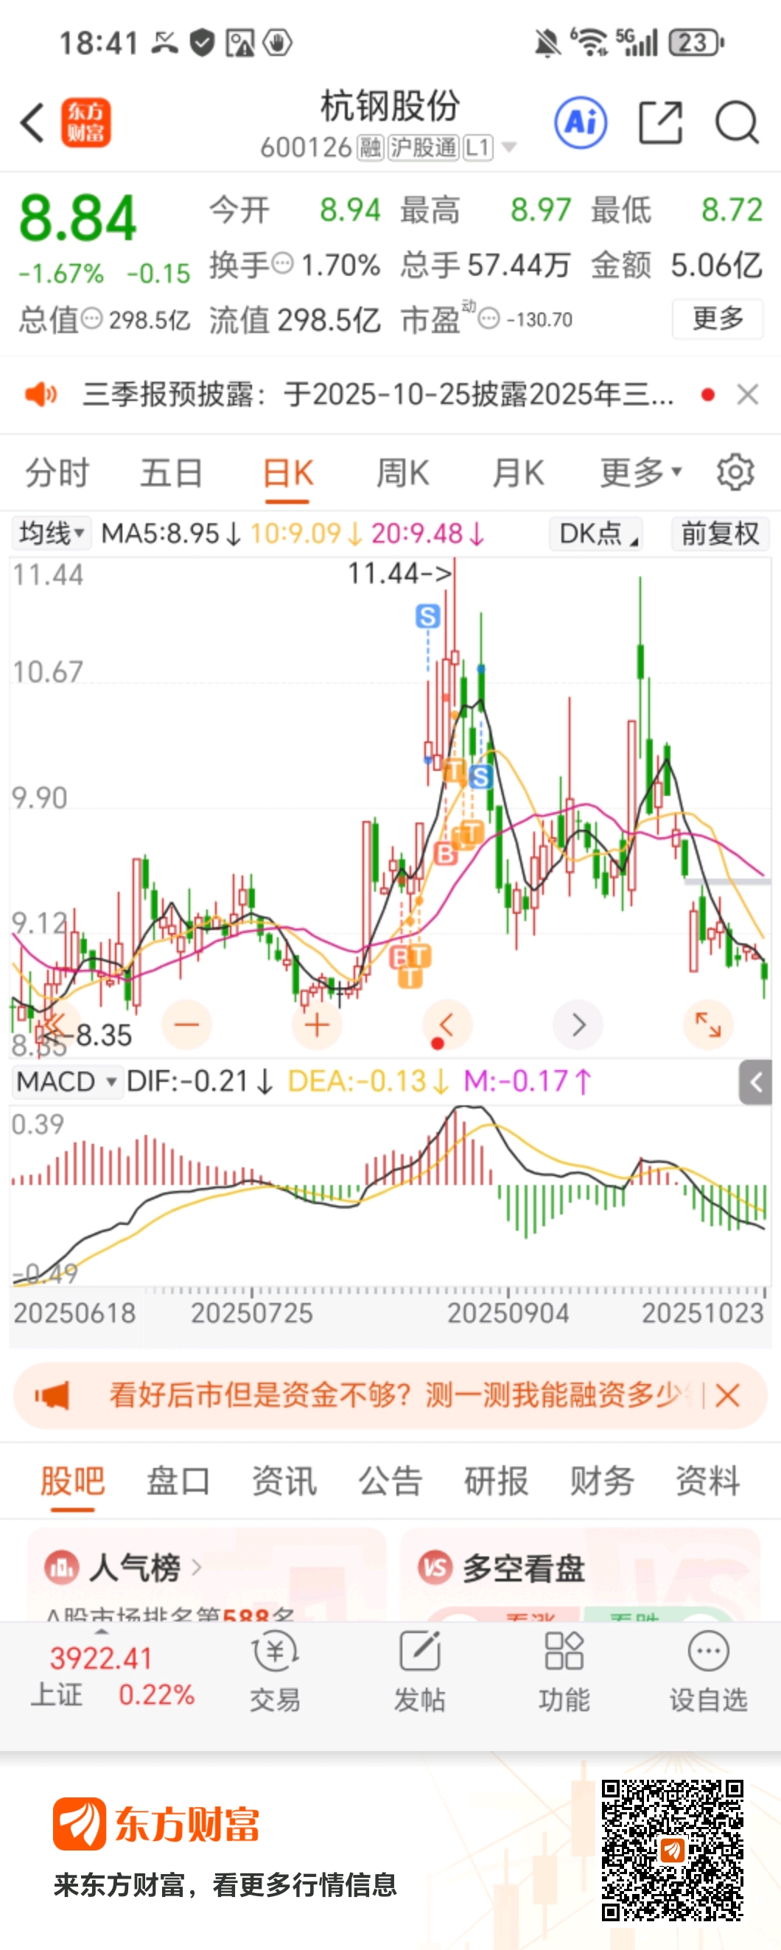Image resolution: width=781 pixels, height=1950 pixels.
Task: Open the AI assistant icon
Action: pos(581,122)
